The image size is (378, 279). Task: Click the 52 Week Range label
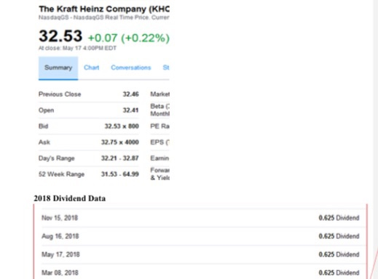61,174
